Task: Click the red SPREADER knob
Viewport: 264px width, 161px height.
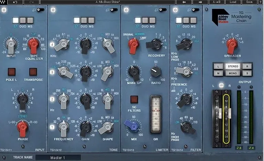Action: [x=232, y=45]
